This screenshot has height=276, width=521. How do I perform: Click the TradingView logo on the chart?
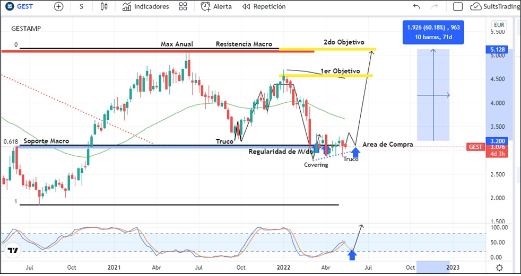tap(13, 251)
